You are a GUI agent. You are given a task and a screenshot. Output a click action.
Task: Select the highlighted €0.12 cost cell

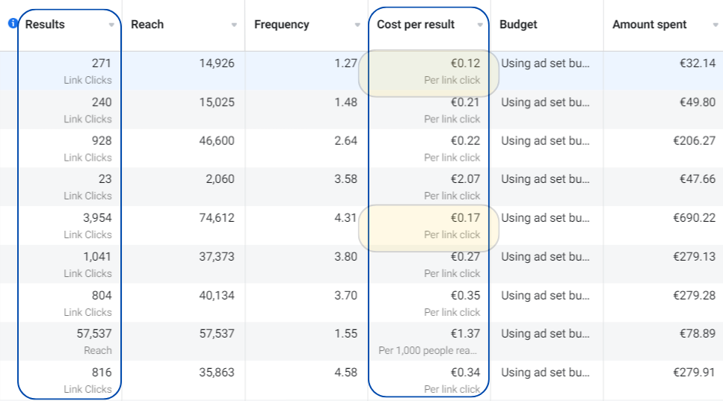(x=428, y=71)
